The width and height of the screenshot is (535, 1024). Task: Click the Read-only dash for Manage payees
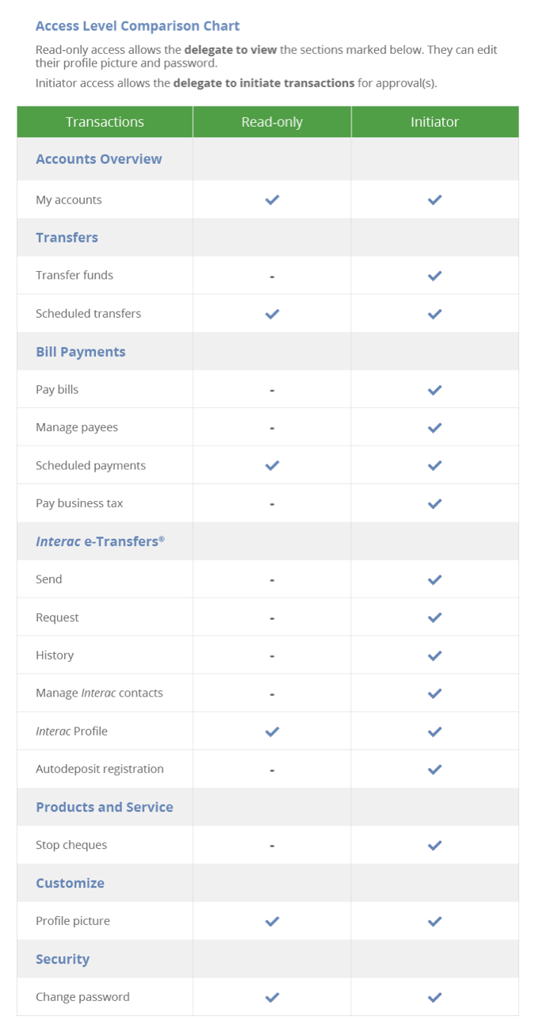[272, 428]
